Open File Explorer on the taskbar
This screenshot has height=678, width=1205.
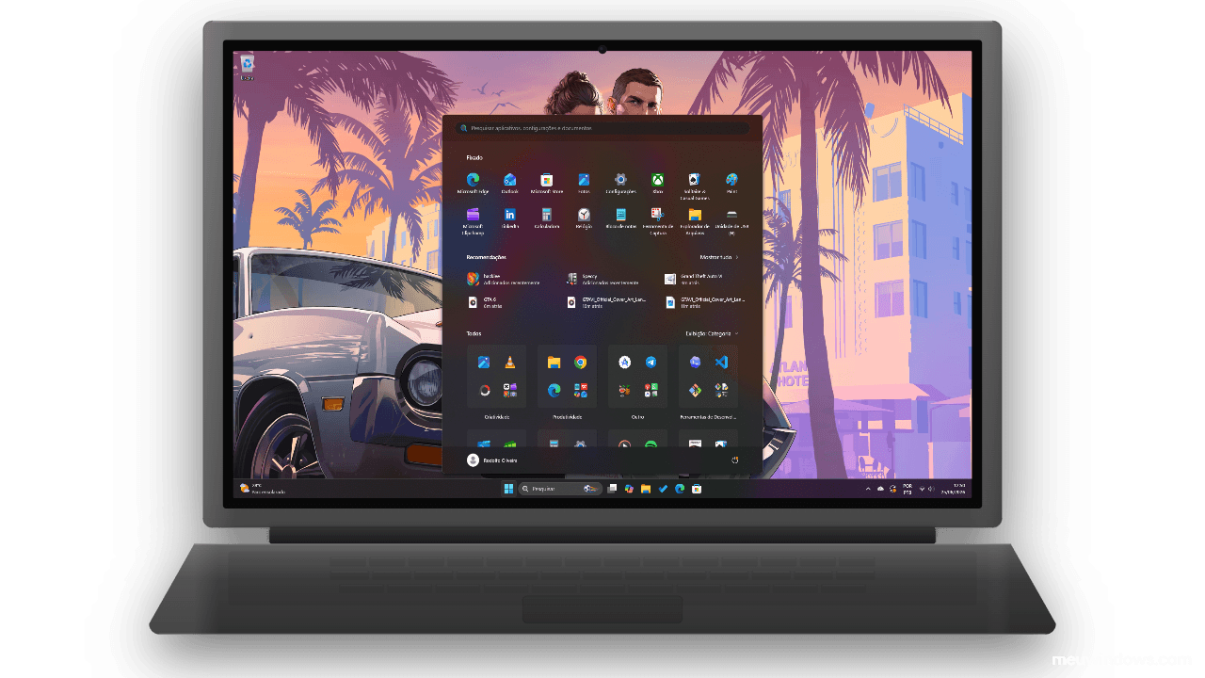tap(646, 488)
